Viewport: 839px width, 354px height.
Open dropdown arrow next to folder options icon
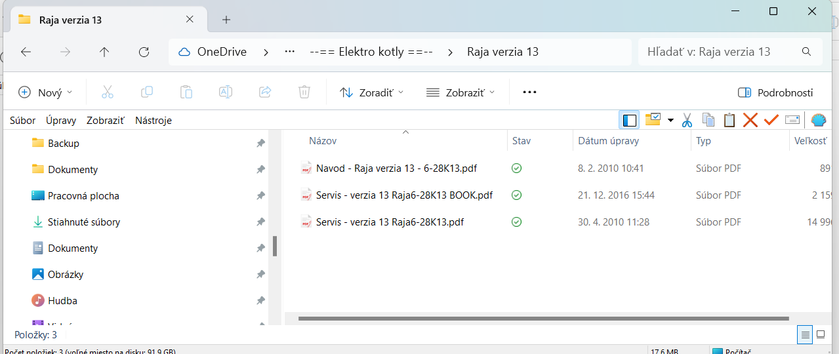[x=670, y=120]
